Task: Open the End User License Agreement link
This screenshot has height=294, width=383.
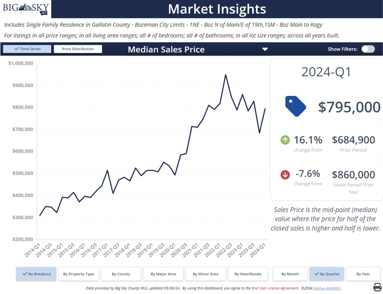Action: (275, 288)
